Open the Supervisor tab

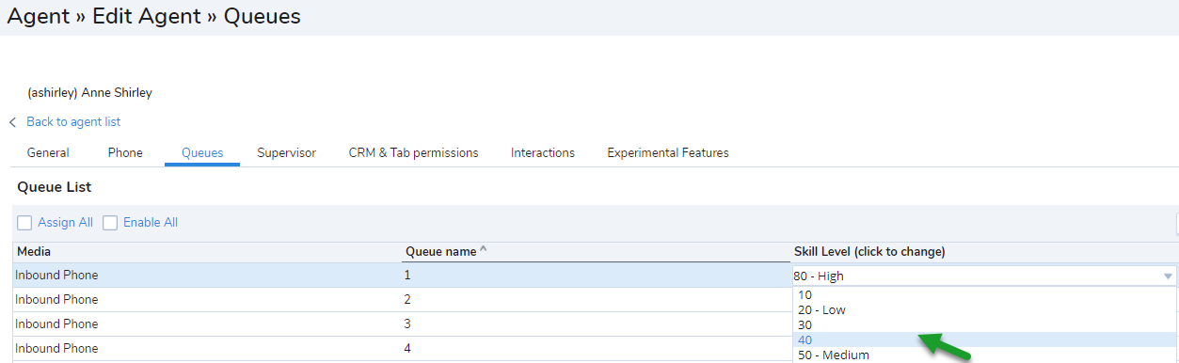286,152
